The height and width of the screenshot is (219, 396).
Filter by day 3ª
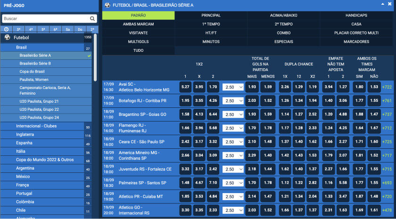(19, 29)
